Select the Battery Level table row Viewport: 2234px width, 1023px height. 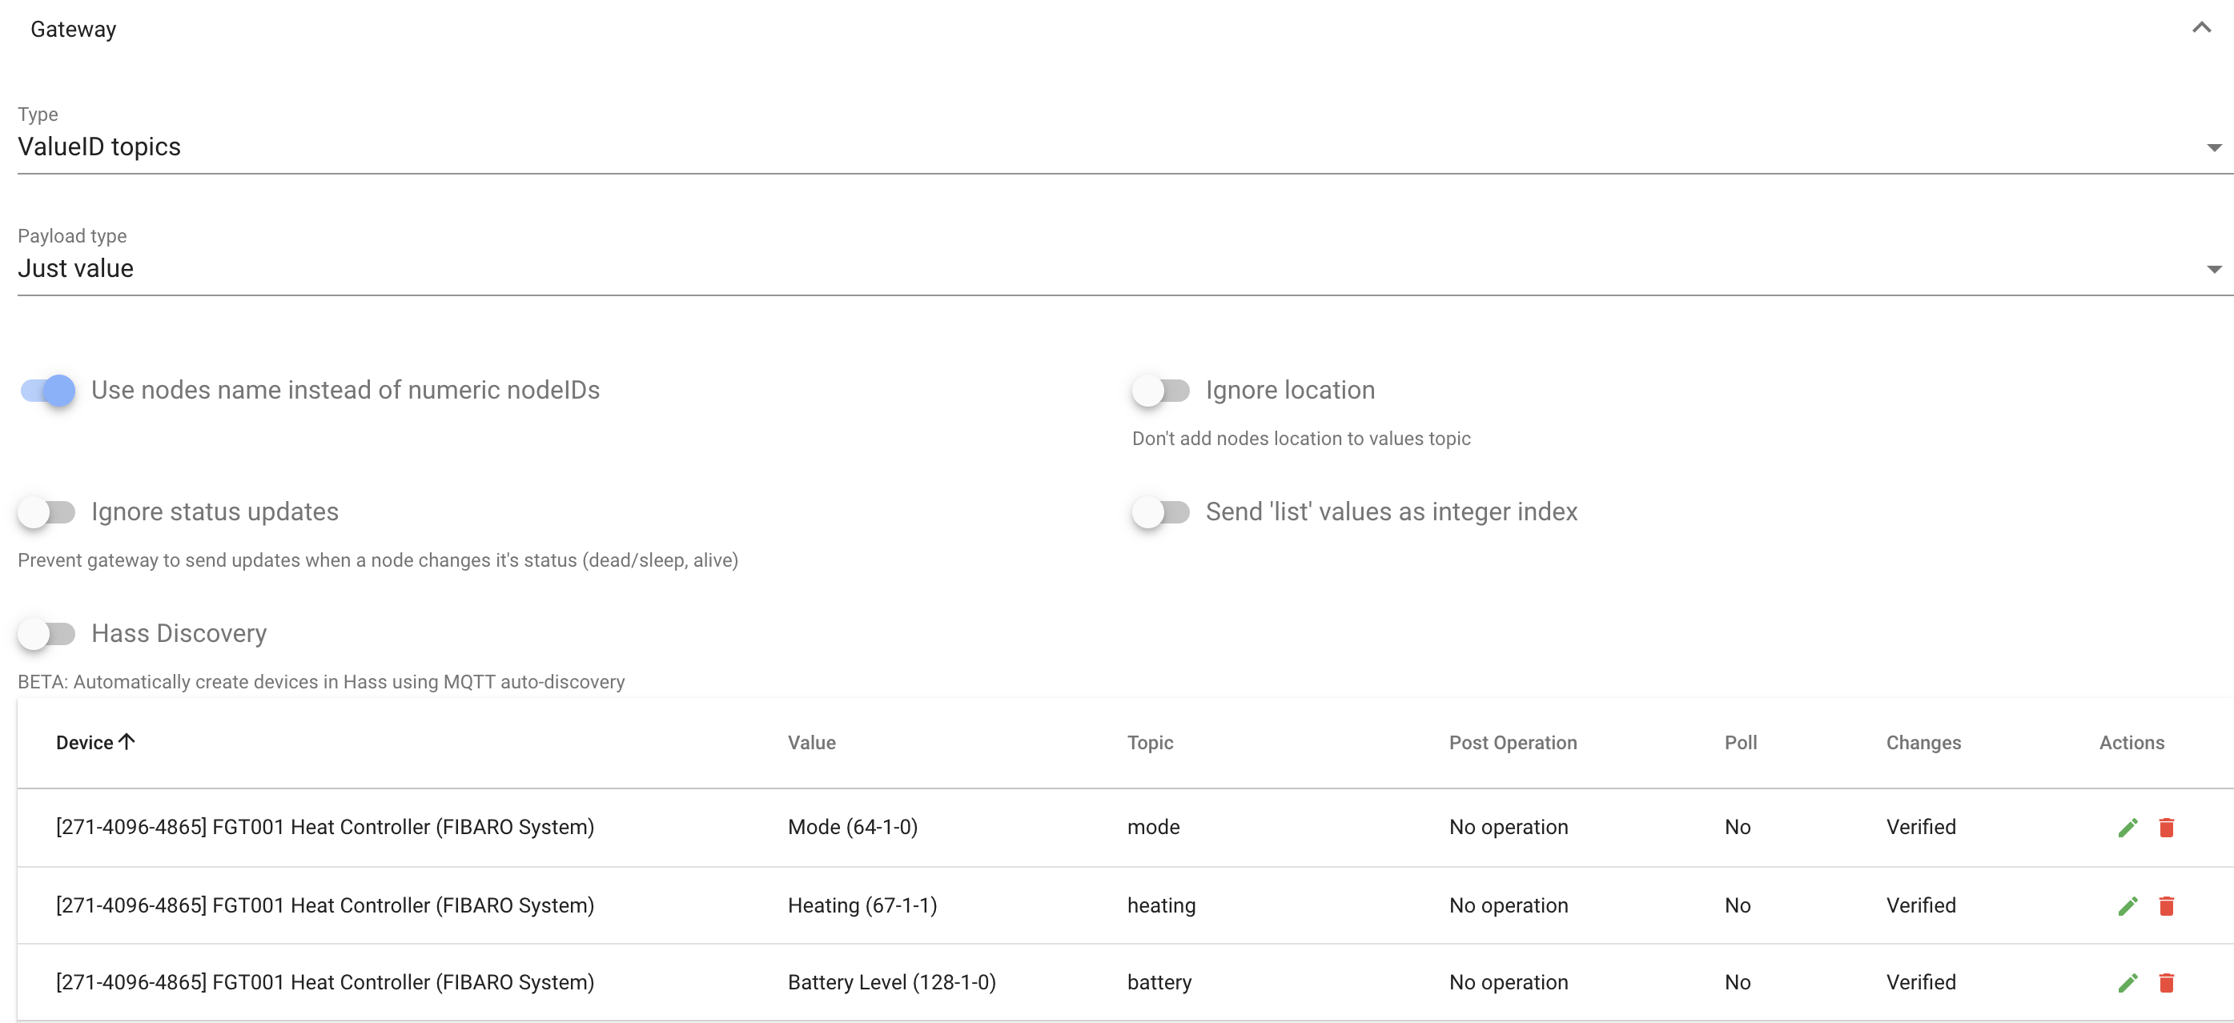[890, 982]
